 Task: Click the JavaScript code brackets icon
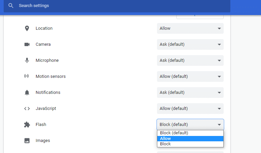point(27,109)
